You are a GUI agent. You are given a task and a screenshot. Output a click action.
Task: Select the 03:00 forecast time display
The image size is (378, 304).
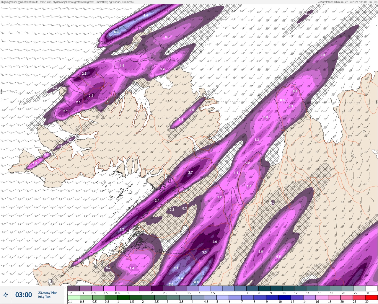click(24, 295)
